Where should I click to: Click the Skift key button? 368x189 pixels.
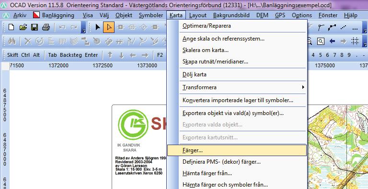pyautogui.click(x=12, y=55)
